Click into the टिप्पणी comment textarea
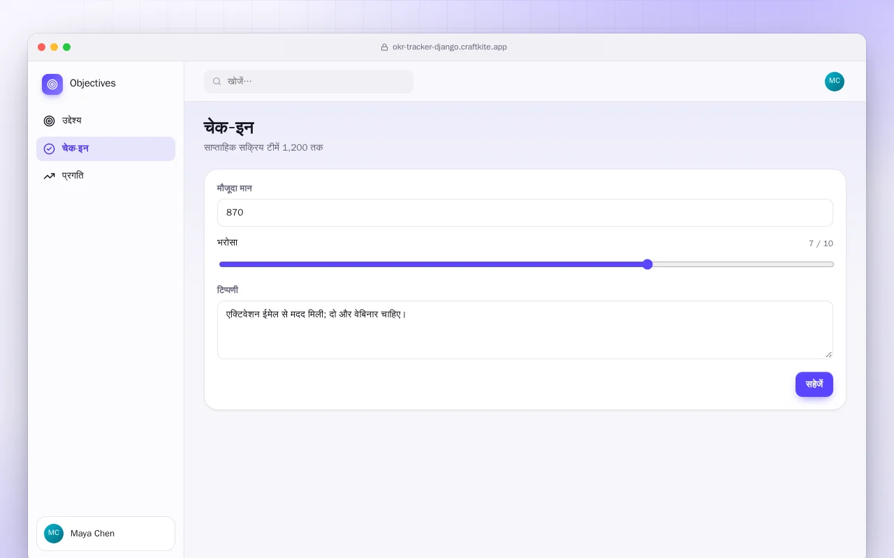Image resolution: width=894 pixels, height=558 pixels. (525, 330)
